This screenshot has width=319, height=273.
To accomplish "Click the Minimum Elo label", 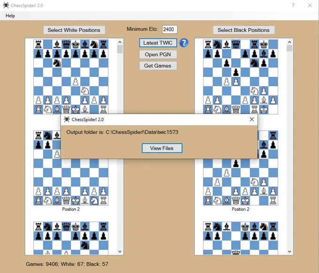I will tap(142, 29).
